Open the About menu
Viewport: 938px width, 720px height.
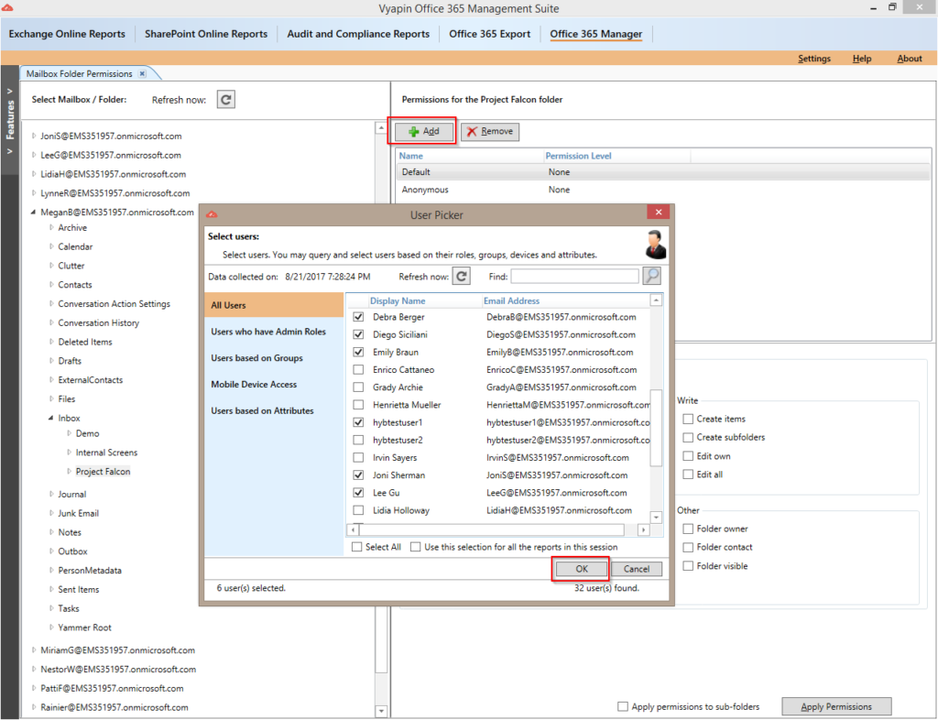pyautogui.click(x=910, y=58)
